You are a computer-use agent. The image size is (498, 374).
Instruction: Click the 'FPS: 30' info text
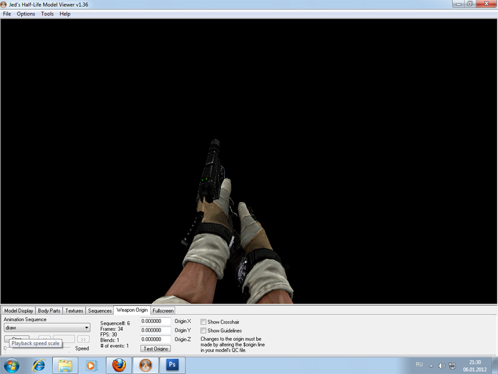108,335
